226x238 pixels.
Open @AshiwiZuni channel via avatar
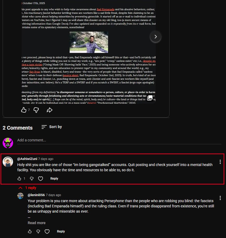8,162
